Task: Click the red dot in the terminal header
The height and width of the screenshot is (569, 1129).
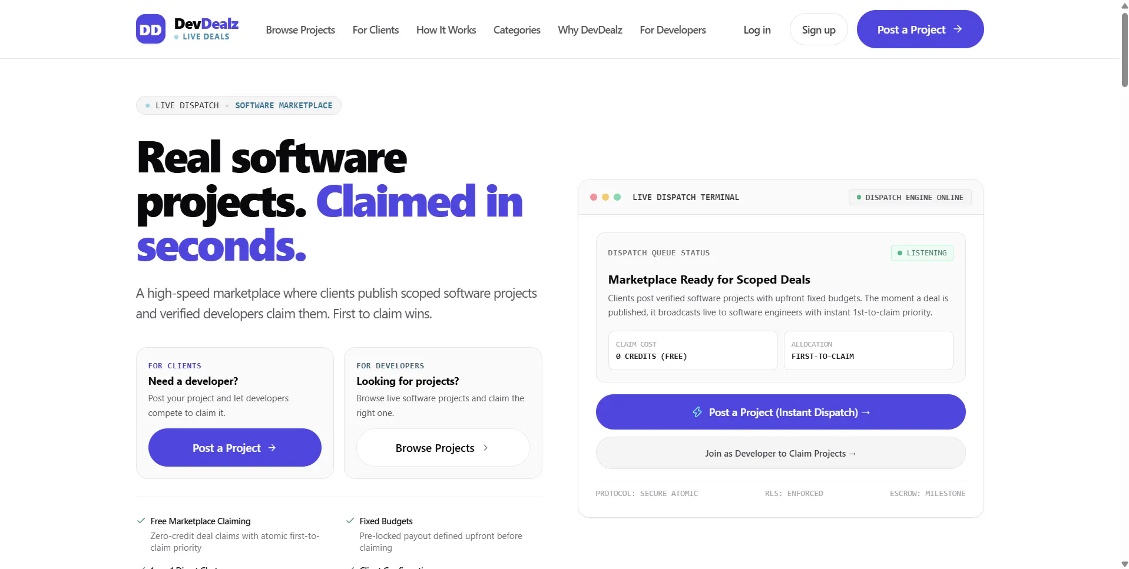Action: coord(594,197)
